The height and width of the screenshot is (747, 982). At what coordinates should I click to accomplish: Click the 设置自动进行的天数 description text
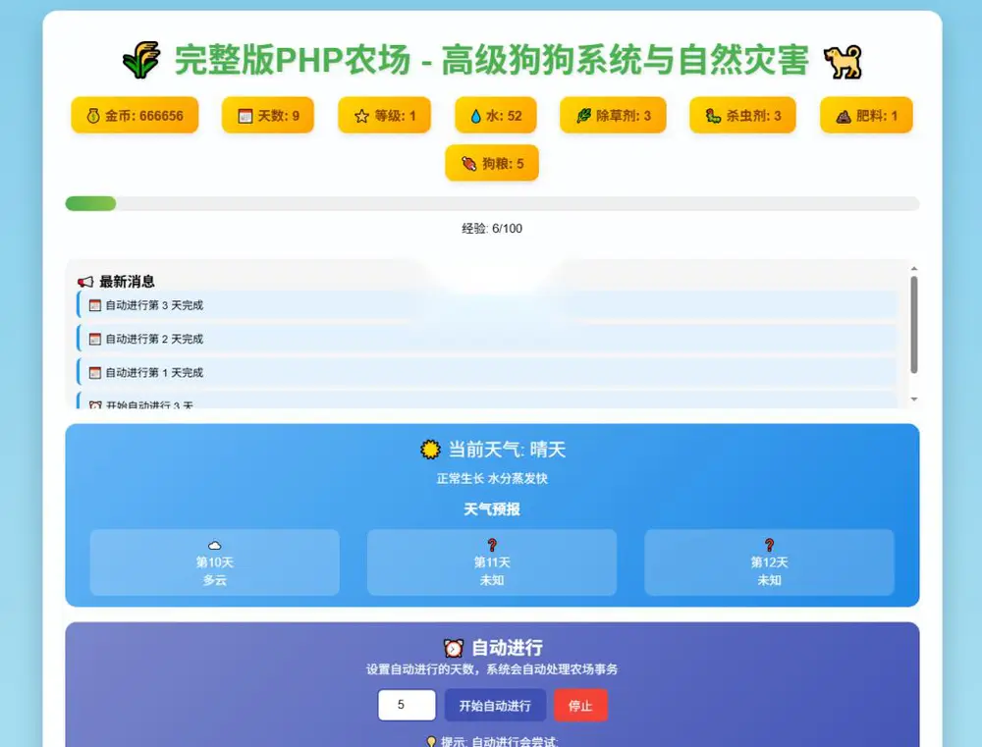[492, 669]
